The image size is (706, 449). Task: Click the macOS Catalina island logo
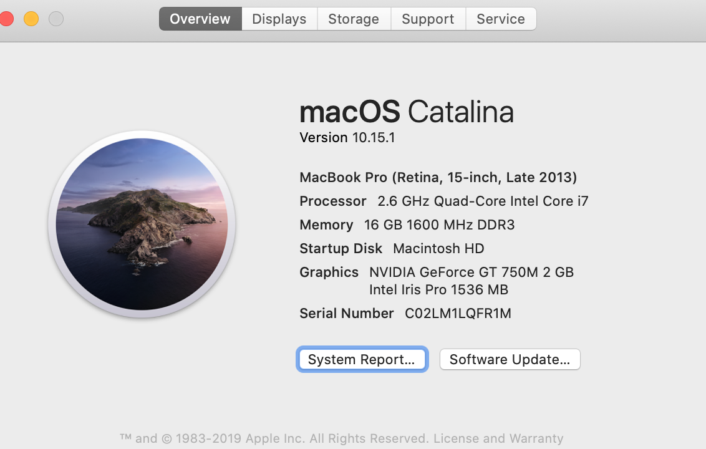click(x=142, y=224)
